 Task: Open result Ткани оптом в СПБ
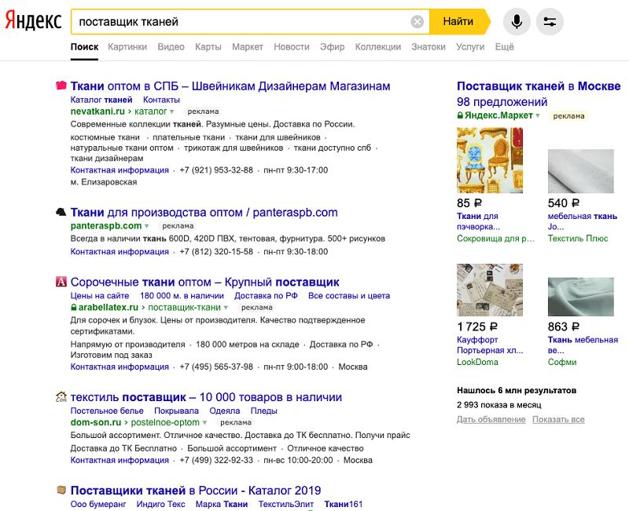click(x=230, y=86)
